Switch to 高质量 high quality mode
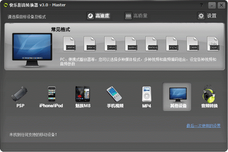The width and height of the screenshot is (228, 152). tap(136, 16)
